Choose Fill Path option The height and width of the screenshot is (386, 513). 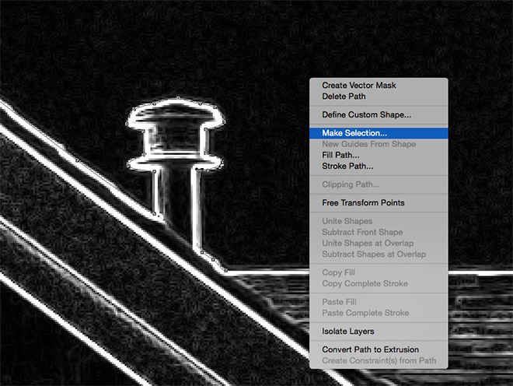pos(379,155)
